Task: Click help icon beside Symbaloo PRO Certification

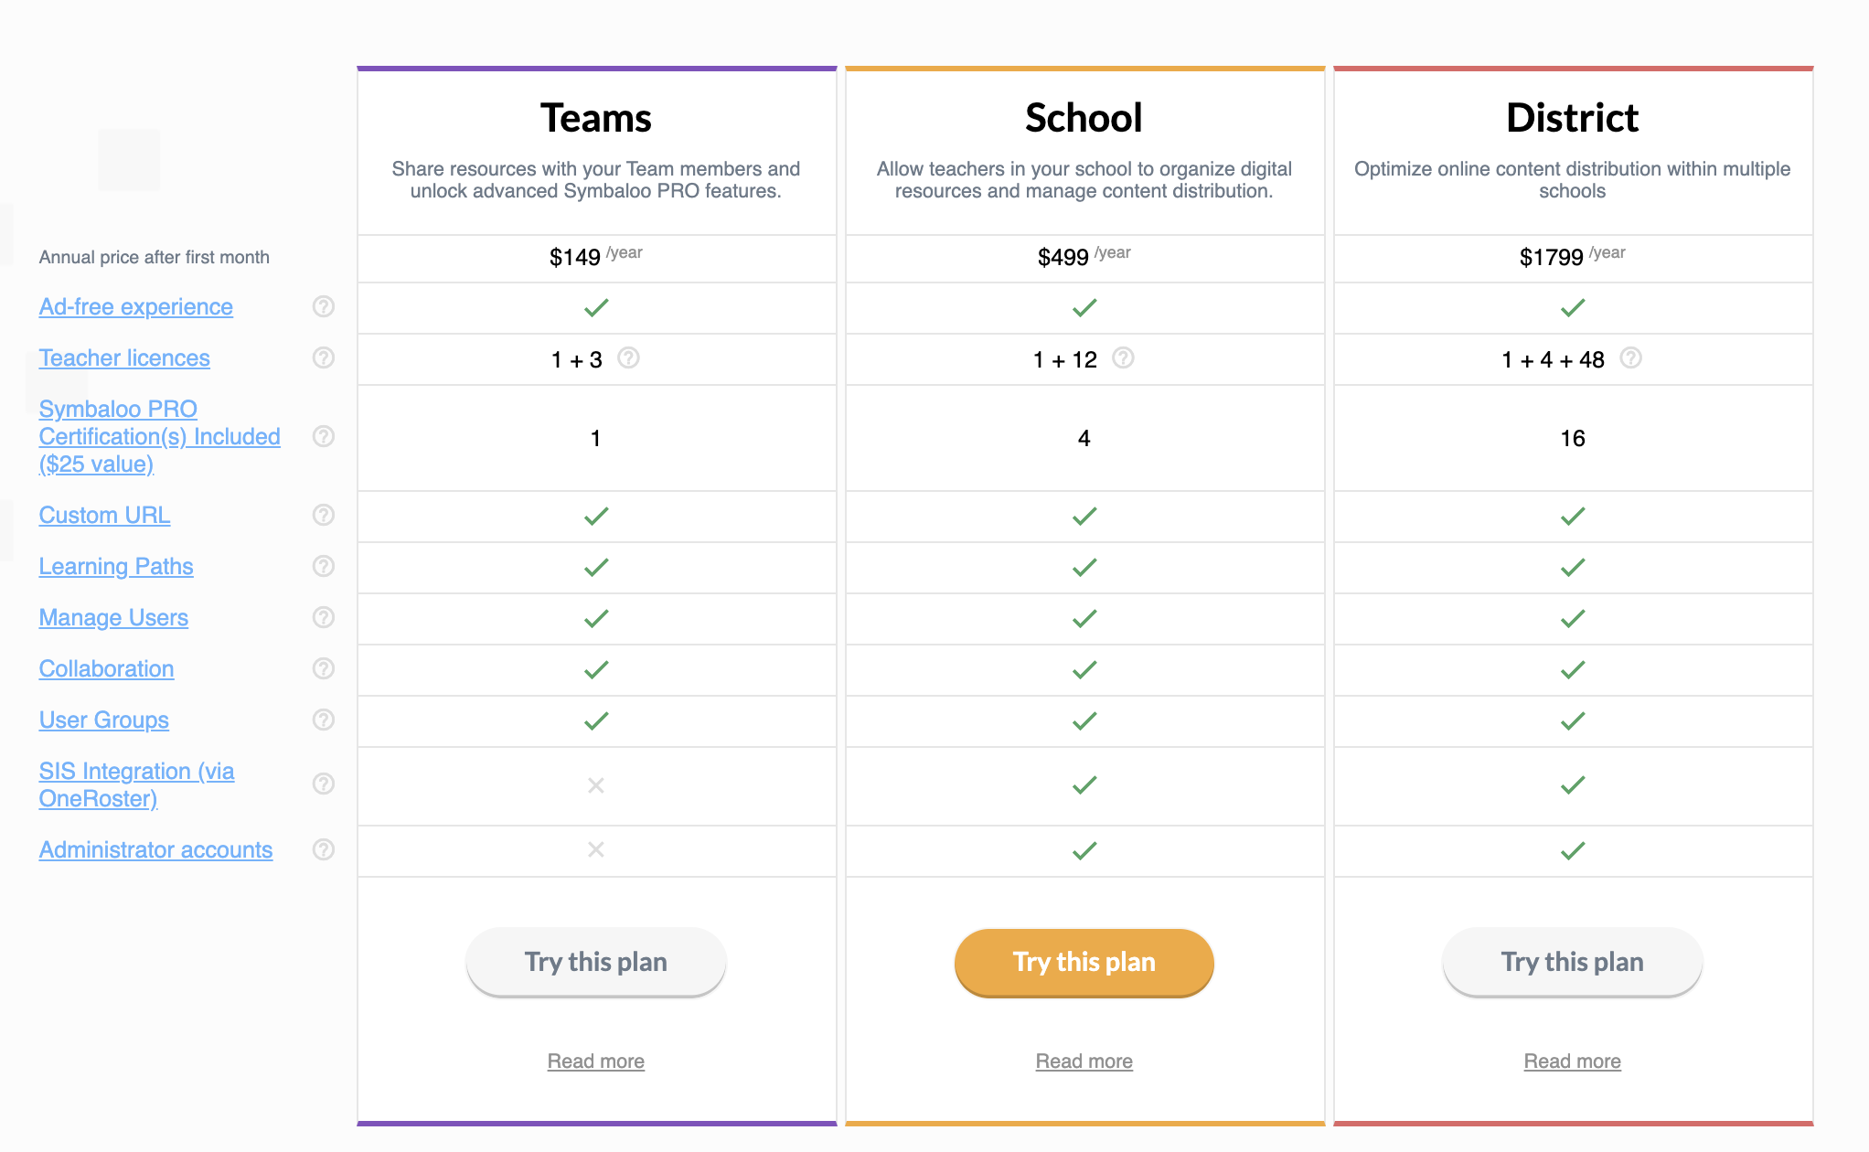Action: pyautogui.click(x=324, y=436)
